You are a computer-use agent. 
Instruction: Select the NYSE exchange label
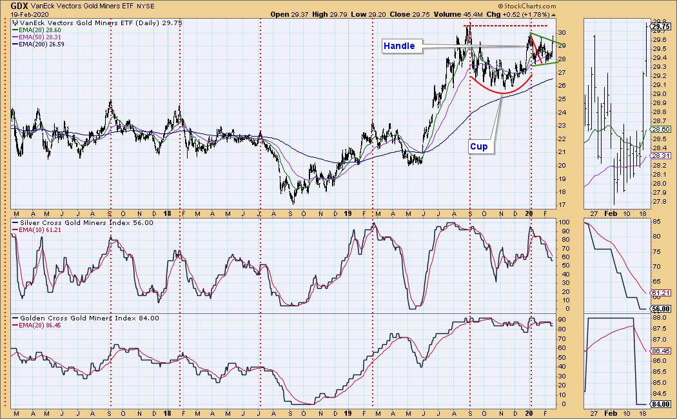coord(145,6)
